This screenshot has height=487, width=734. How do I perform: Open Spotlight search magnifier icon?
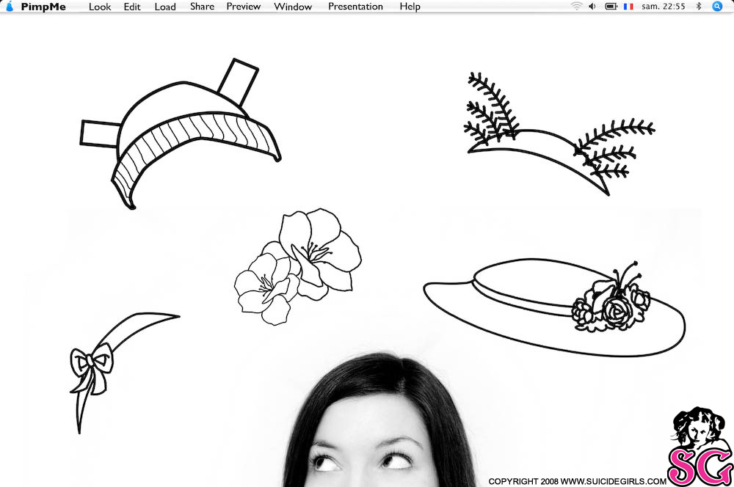pyautogui.click(x=717, y=6)
